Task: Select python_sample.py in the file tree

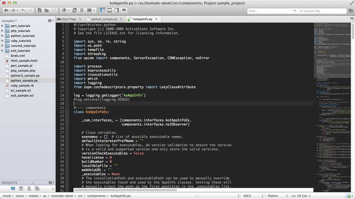Action: (24, 80)
